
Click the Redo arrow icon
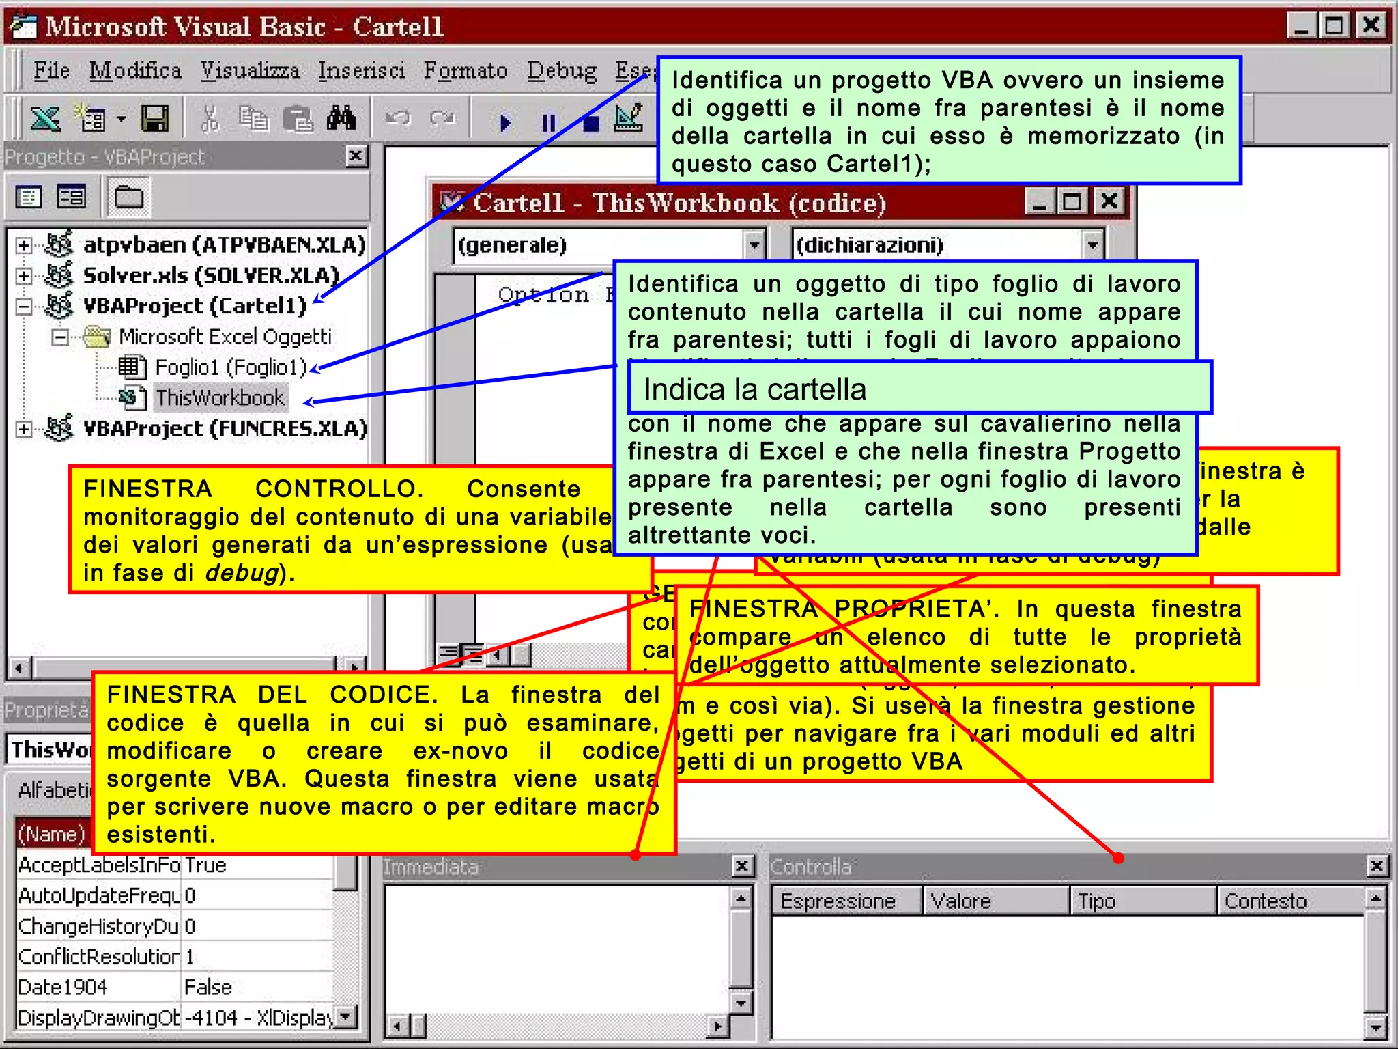442,119
